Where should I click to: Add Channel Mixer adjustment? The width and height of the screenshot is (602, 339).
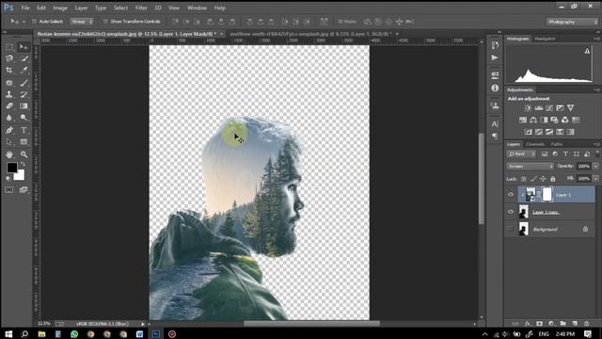[564, 120]
